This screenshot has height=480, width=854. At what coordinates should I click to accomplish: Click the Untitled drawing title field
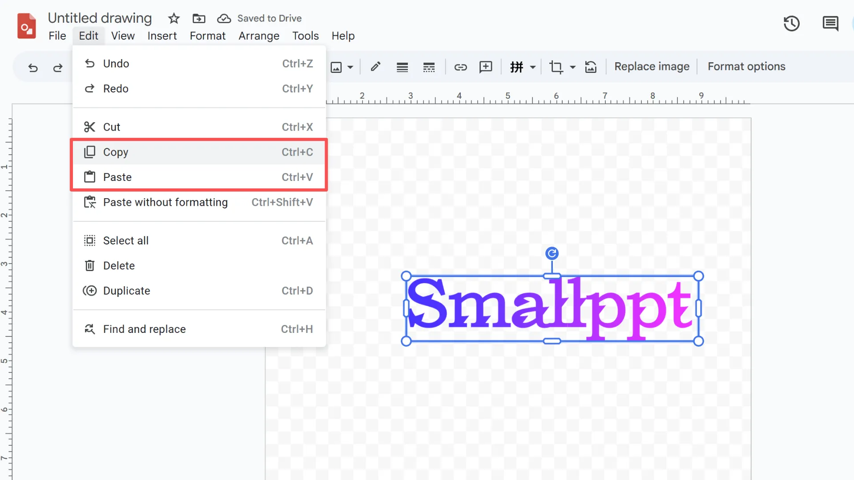[100, 18]
